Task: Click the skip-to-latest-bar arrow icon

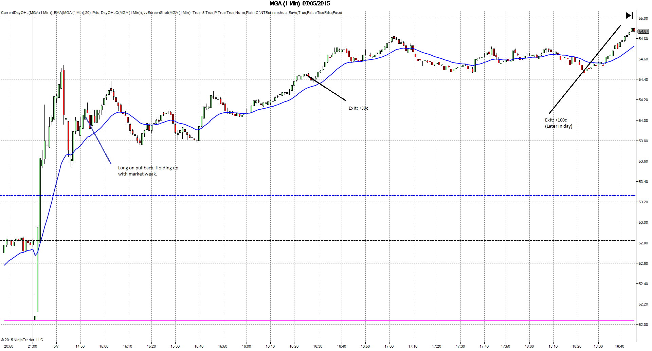Action: [629, 15]
